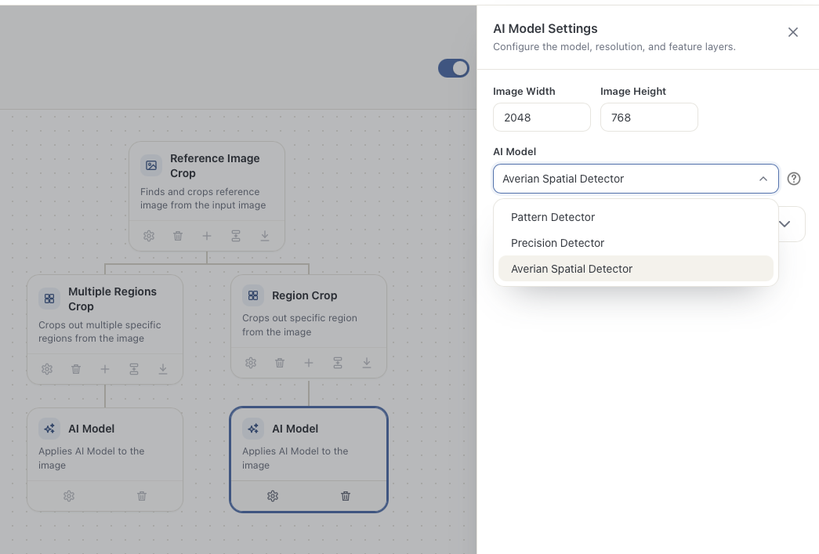Viewport: 819px width, 554px height.
Task: Open settings gear on Multiple Regions Crop node
Action: point(47,369)
